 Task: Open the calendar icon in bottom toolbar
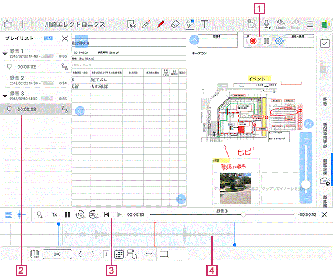[x=119, y=254]
